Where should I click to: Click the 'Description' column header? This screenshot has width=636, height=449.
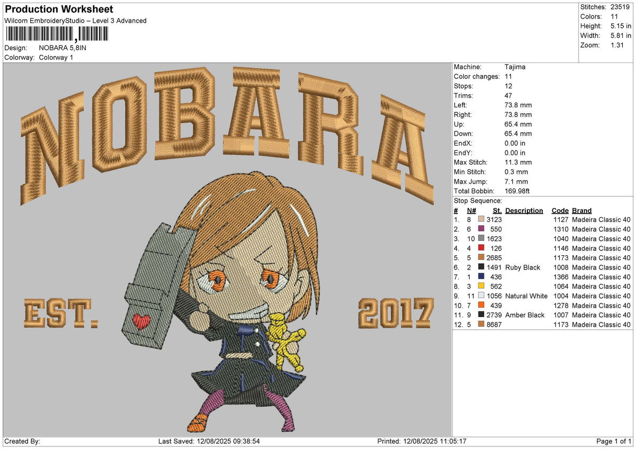524,210
